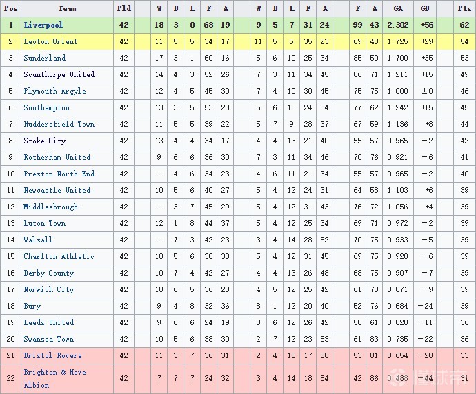Open Plymouth Argyle team link
The image size is (476, 394).
pyautogui.click(x=54, y=91)
